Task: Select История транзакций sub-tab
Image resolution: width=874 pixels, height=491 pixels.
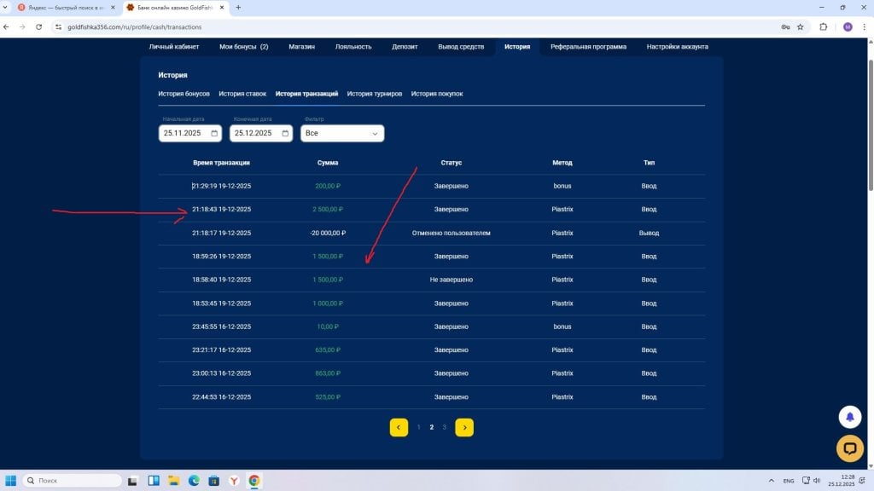Action: click(x=306, y=94)
